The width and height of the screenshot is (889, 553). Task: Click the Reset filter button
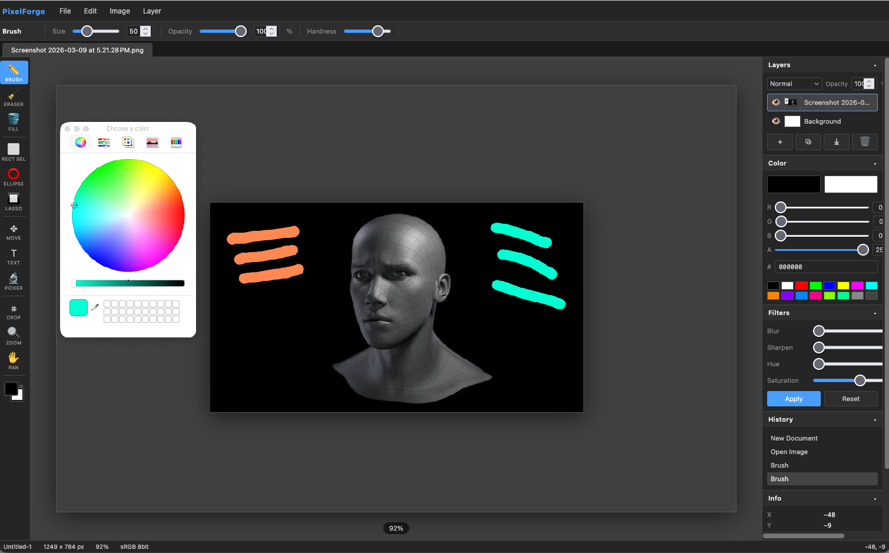850,399
